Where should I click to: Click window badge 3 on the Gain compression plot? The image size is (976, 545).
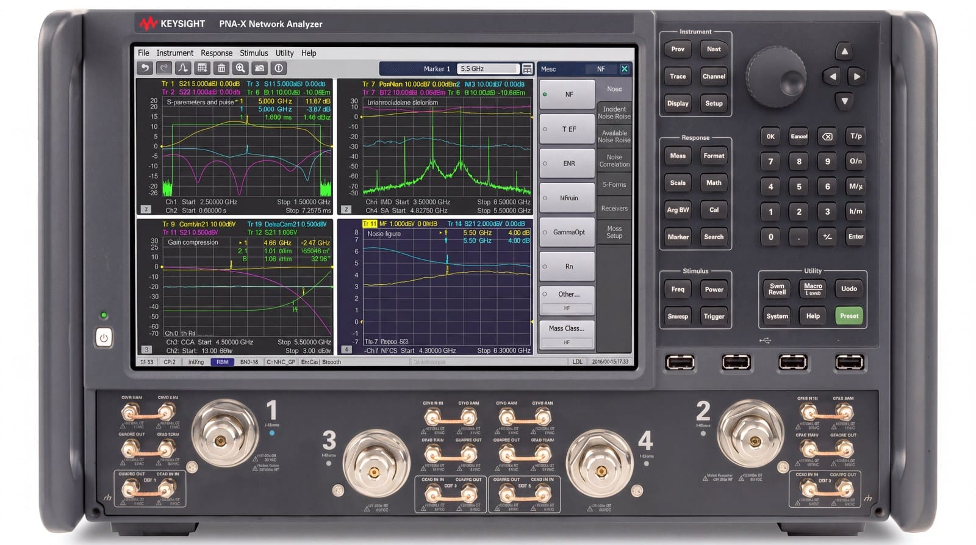[x=146, y=350]
